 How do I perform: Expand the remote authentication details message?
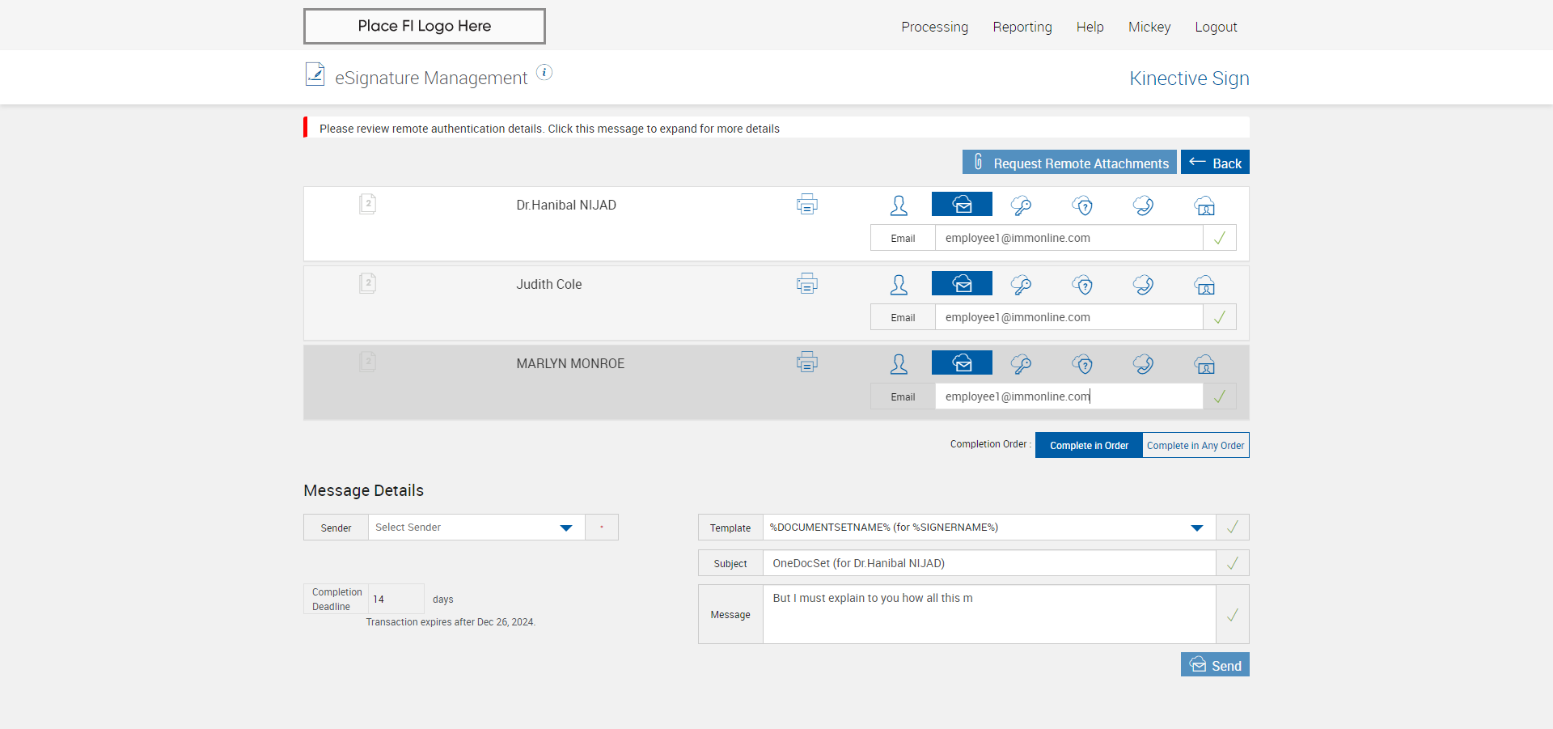pos(549,129)
